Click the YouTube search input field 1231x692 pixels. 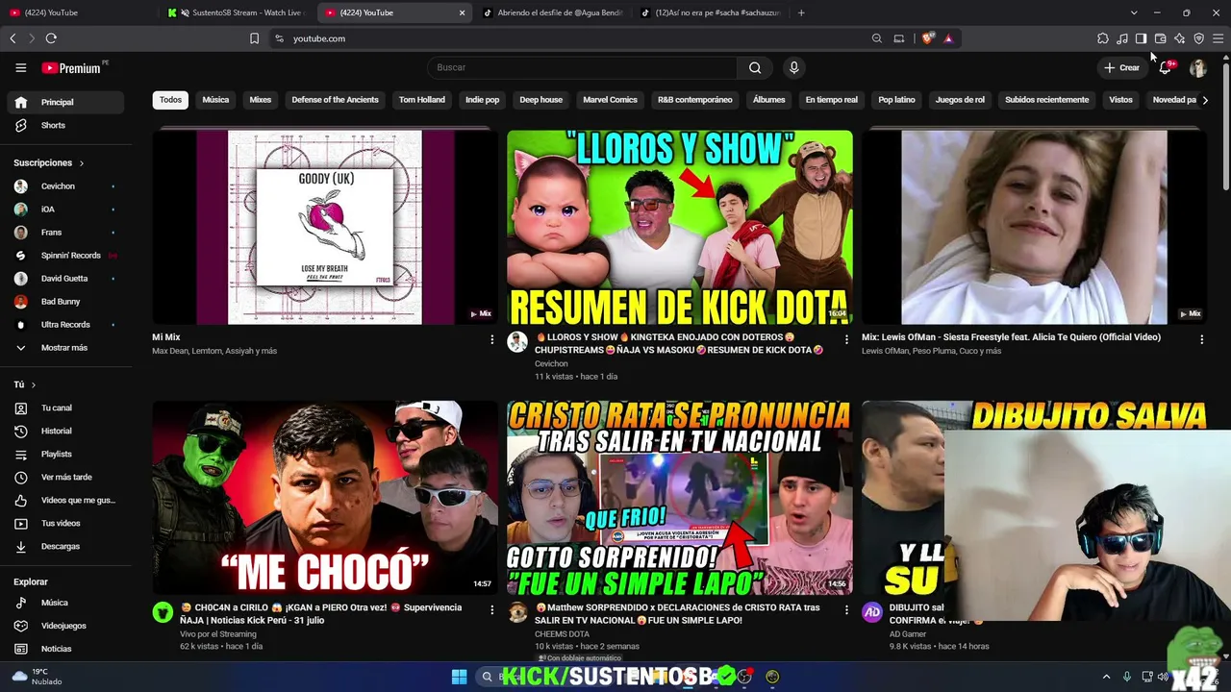(582, 67)
